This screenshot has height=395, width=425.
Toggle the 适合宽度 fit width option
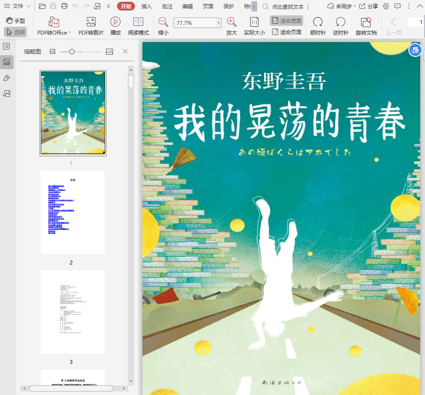[287, 21]
